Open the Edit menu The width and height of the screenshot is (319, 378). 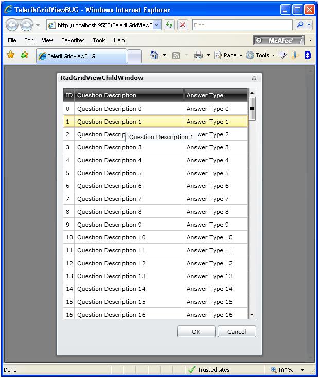pyautogui.click(x=29, y=40)
